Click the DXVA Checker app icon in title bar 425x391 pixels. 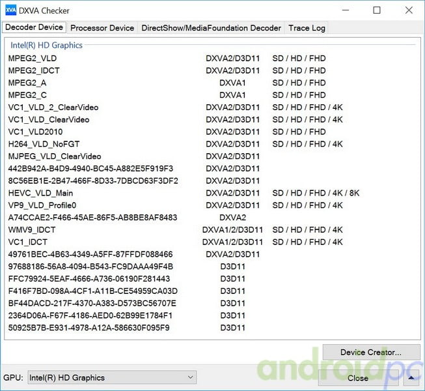click(10, 10)
